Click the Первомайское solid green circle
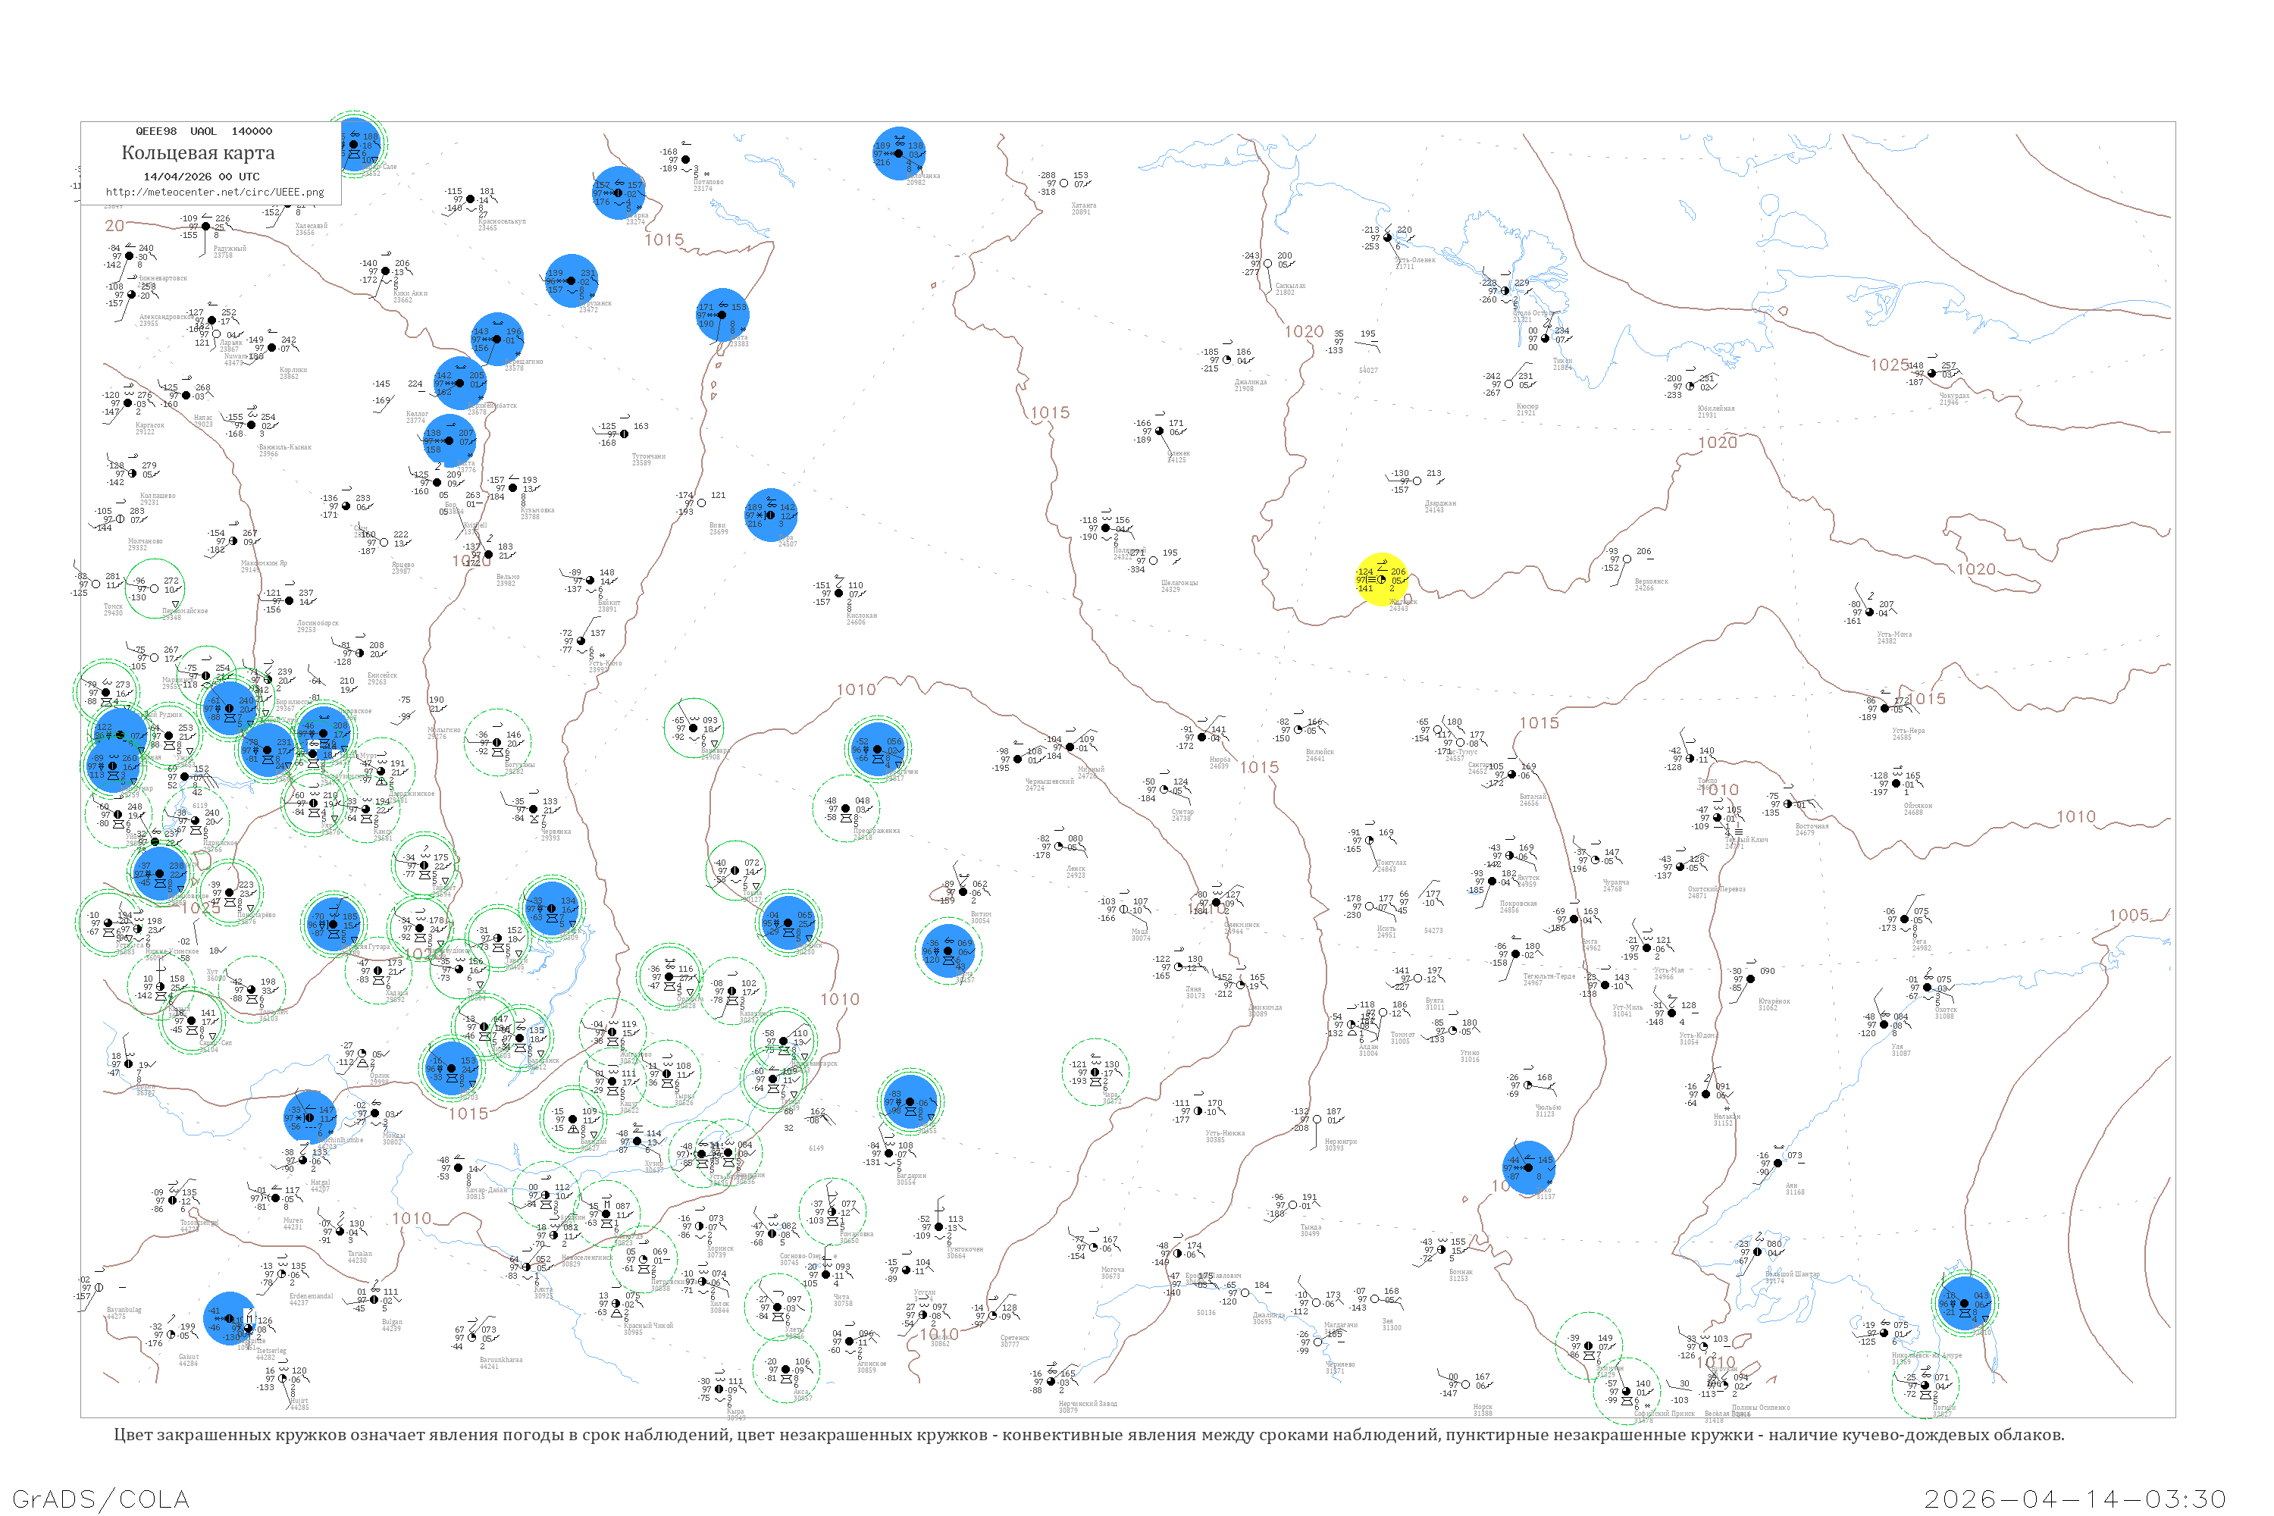This screenshot has height=1516, width=2274. (x=155, y=589)
